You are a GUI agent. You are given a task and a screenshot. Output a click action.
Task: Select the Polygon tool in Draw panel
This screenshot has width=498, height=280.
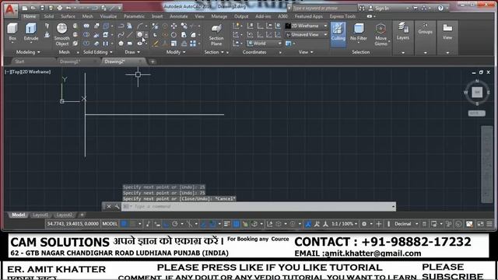click(121, 44)
